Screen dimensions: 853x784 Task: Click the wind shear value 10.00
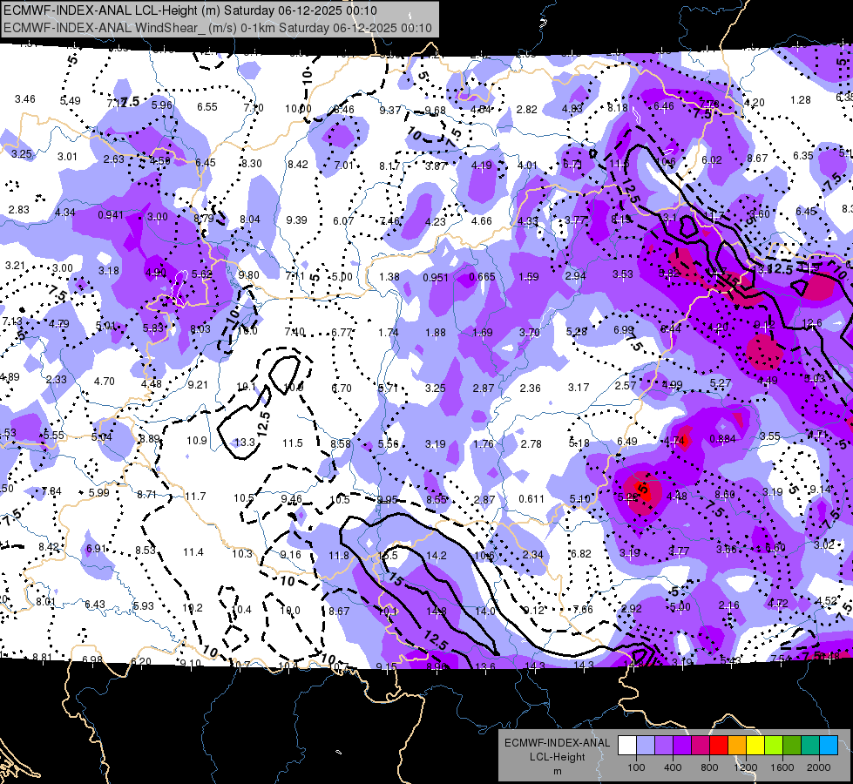tap(298, 109)
